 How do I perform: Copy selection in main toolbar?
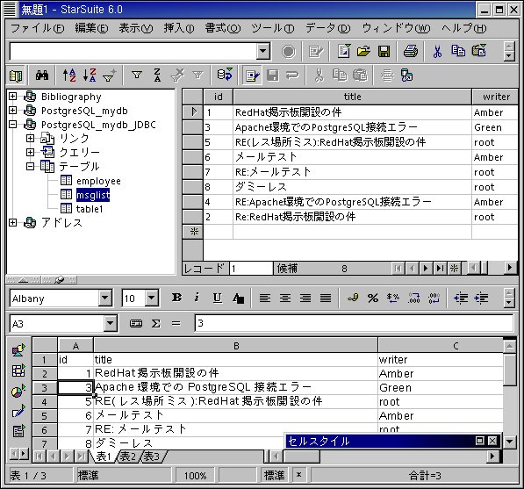pos(458,51)
